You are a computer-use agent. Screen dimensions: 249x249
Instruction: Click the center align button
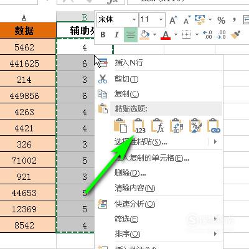pos(131,35)
